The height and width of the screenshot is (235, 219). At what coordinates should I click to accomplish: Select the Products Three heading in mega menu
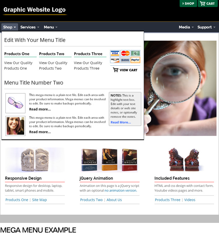pos(88,53)
